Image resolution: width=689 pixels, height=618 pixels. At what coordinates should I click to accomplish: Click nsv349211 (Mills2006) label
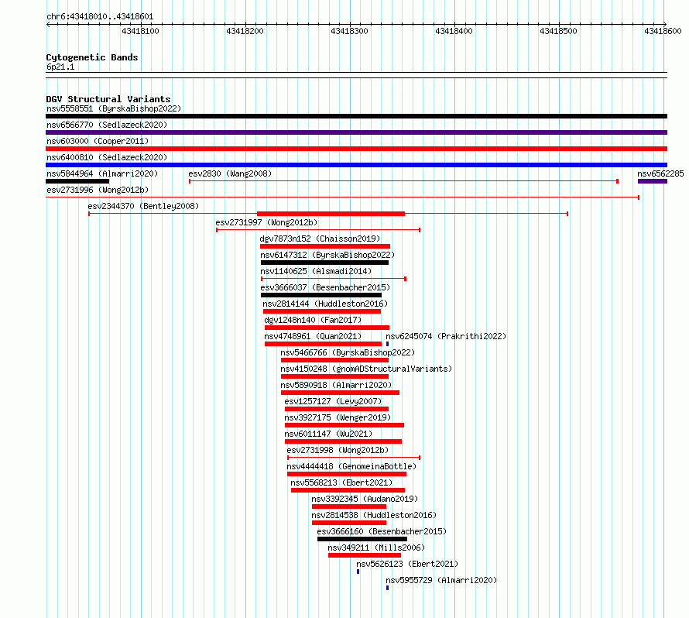tap(376, 548)
